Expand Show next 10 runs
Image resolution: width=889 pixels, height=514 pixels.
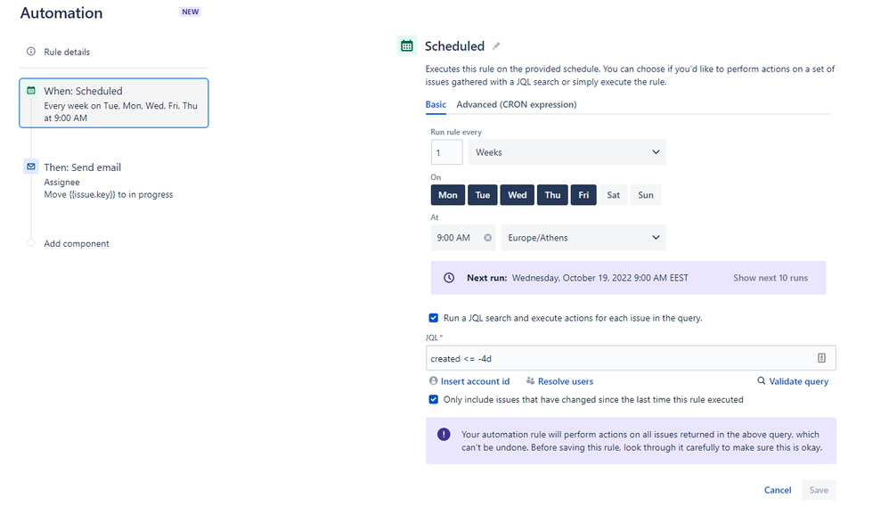[771, 277]
